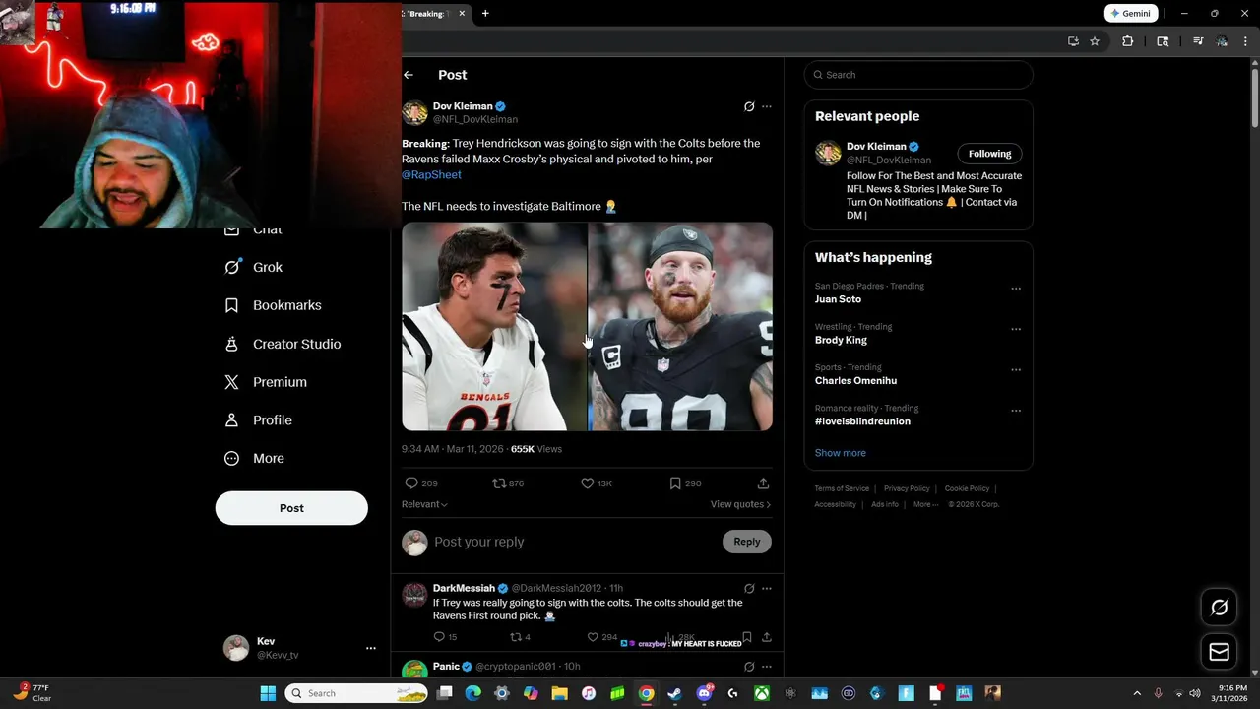
Task: Bookmark the post with 290 bookmarks
Action: [x=675, y=483]
